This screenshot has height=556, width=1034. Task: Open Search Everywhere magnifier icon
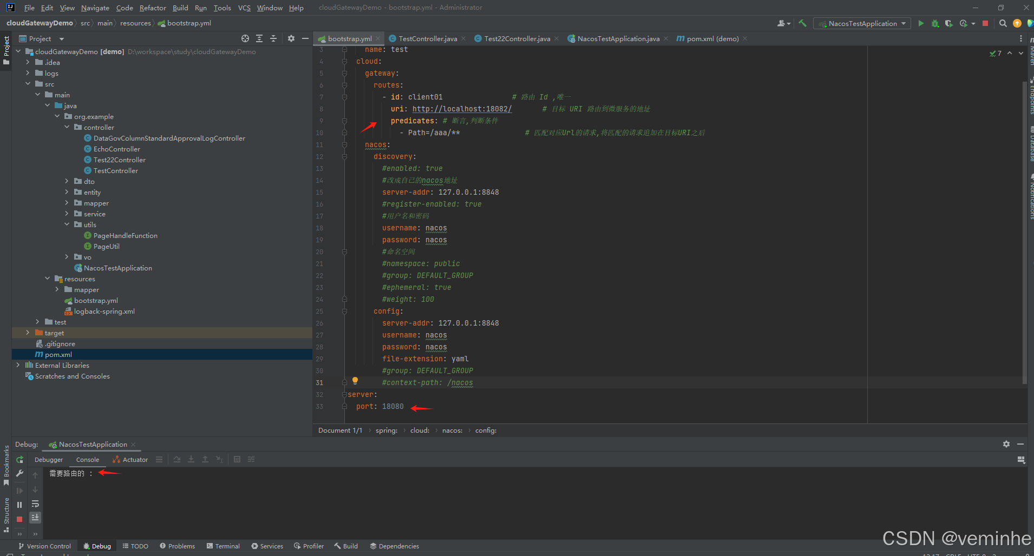pos(1003,23)
